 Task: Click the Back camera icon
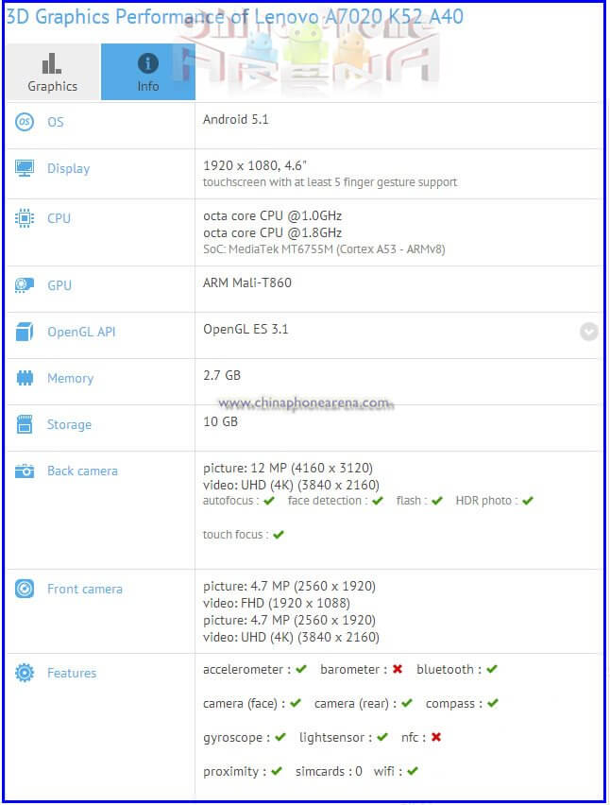25,471
